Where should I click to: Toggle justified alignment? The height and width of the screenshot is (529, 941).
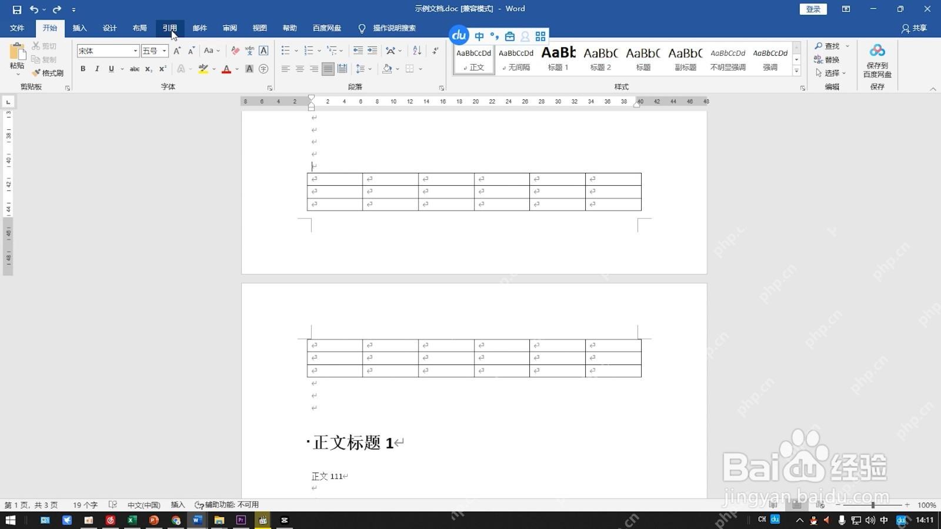[328, 69]
